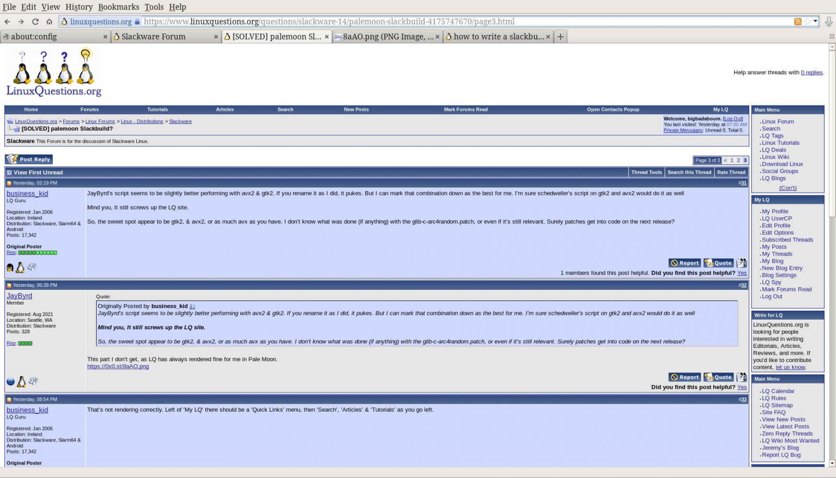
Task: Open the Bookmarks menu
Action: coord(119,7)
